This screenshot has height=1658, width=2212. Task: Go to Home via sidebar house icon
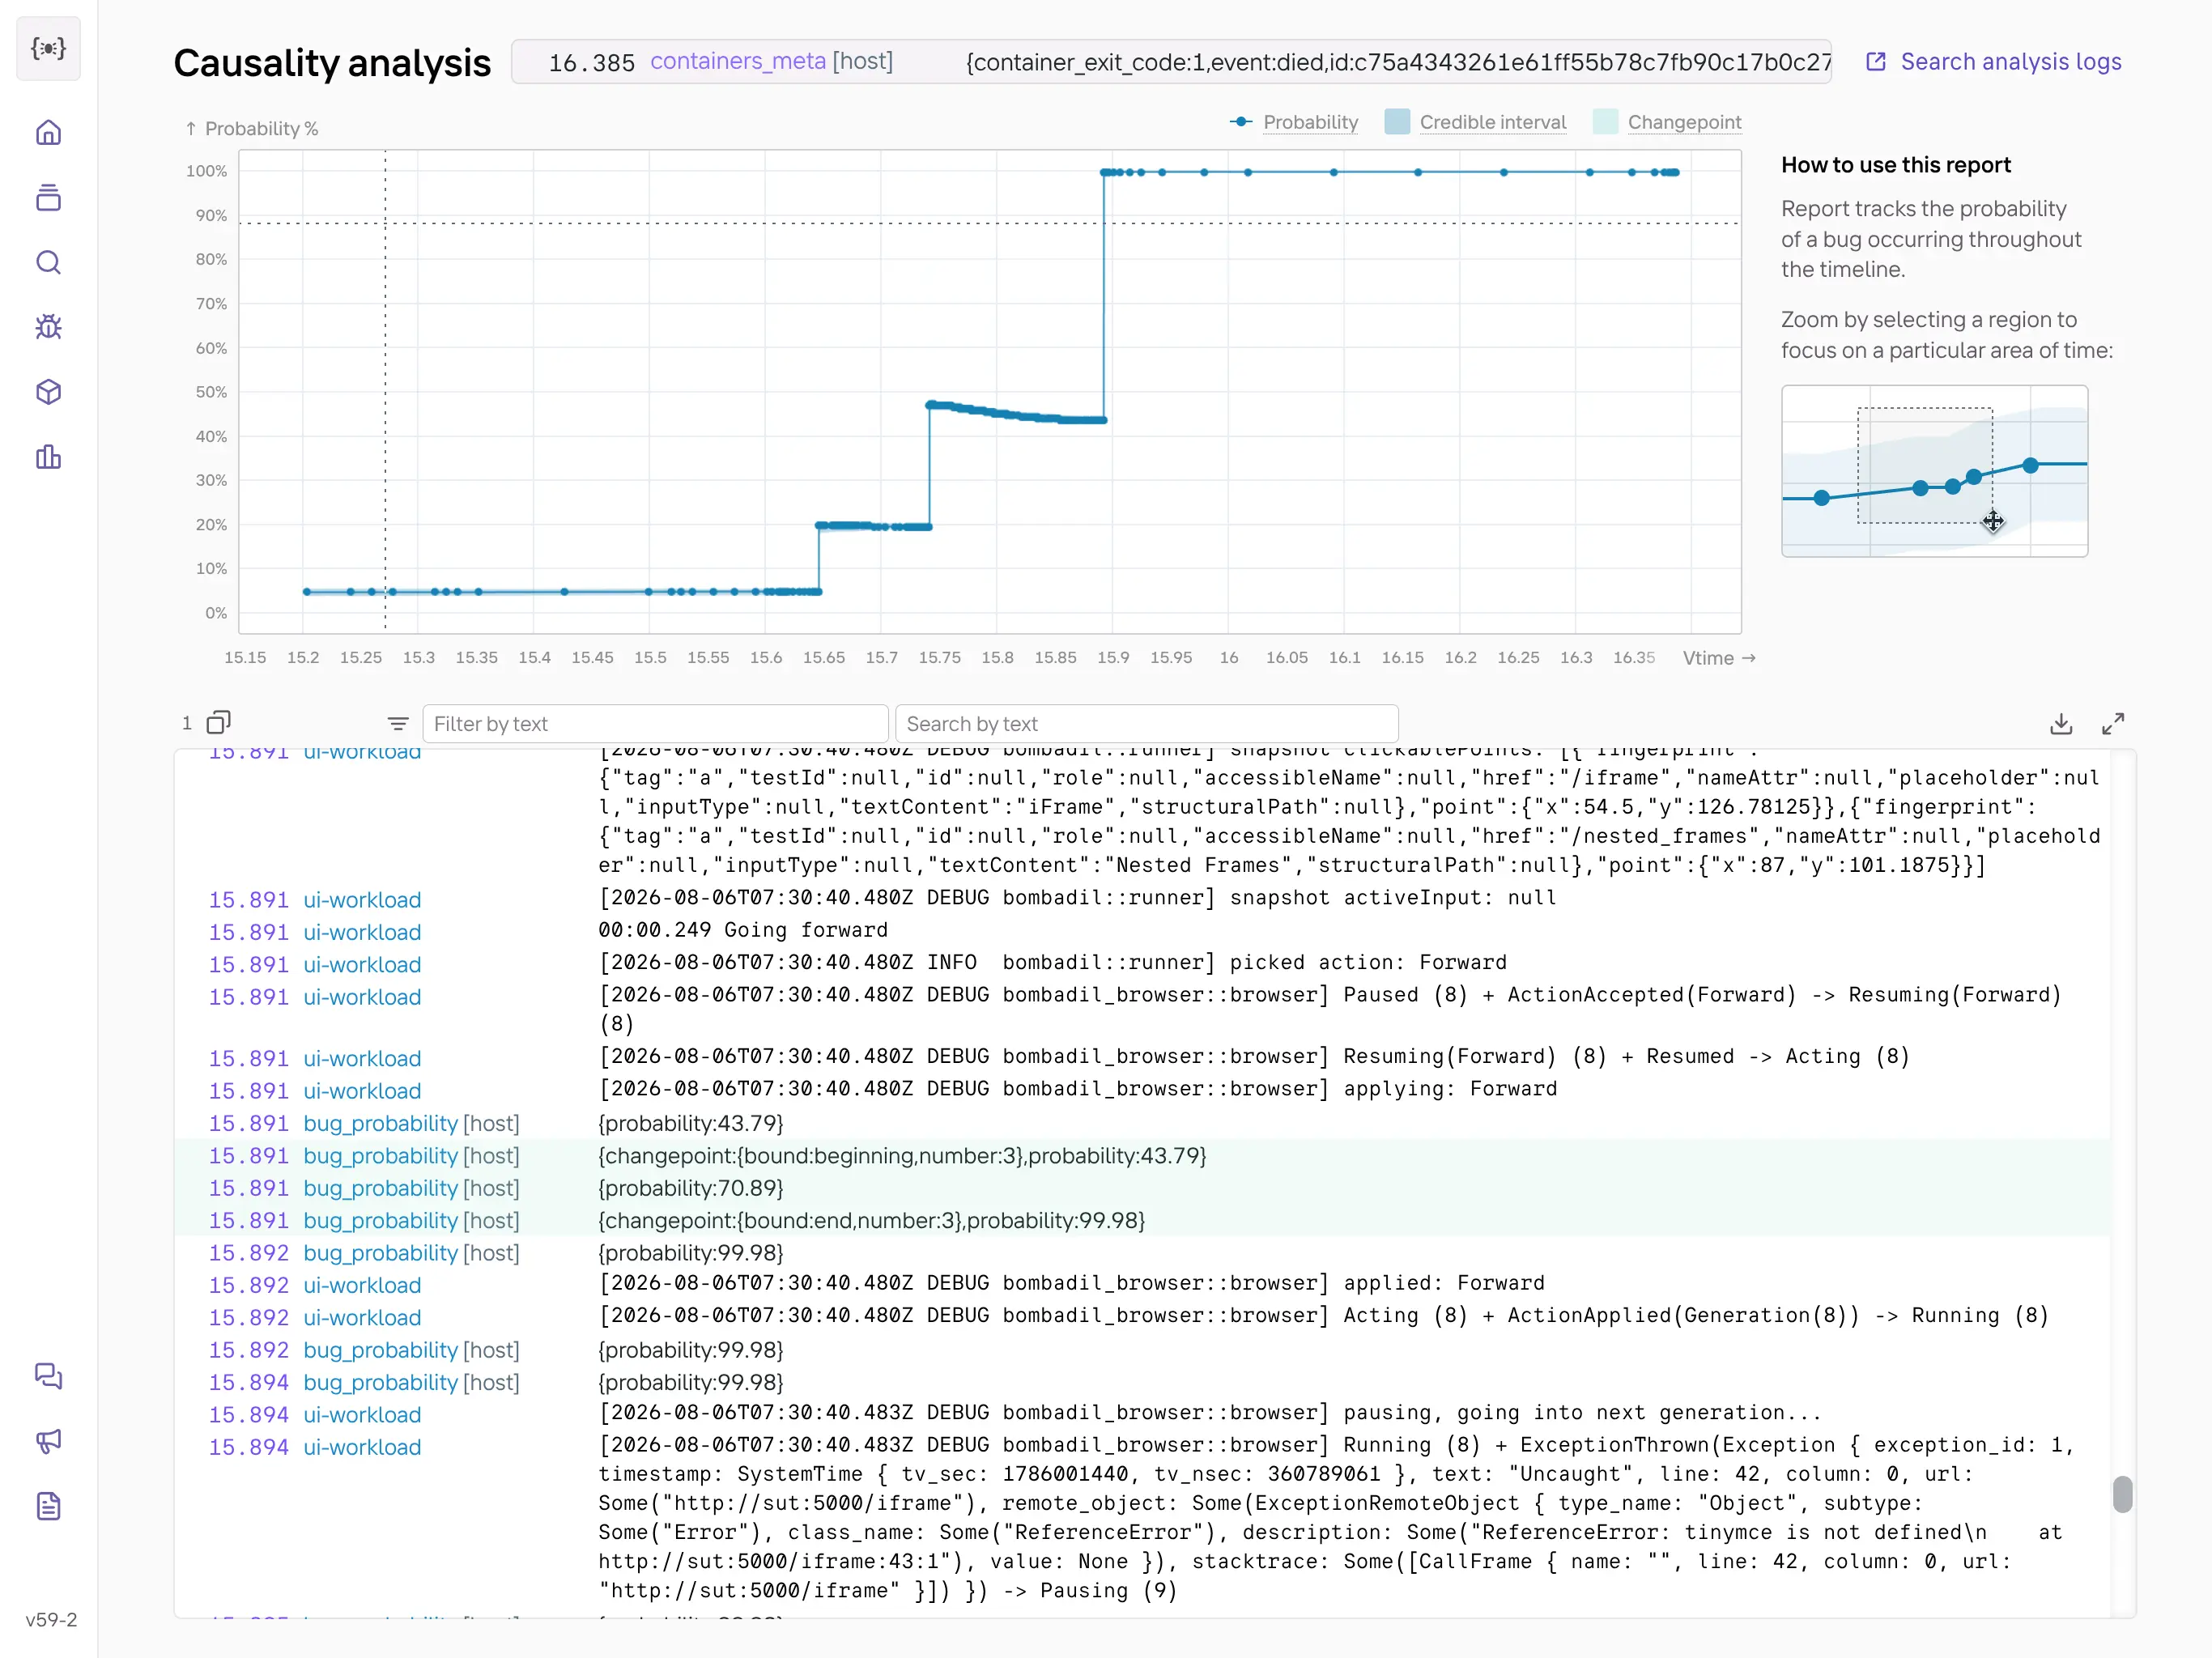pos(48,132)
